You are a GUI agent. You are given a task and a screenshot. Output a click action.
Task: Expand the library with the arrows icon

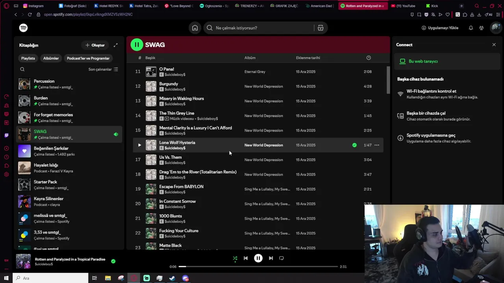click(115, 45)
